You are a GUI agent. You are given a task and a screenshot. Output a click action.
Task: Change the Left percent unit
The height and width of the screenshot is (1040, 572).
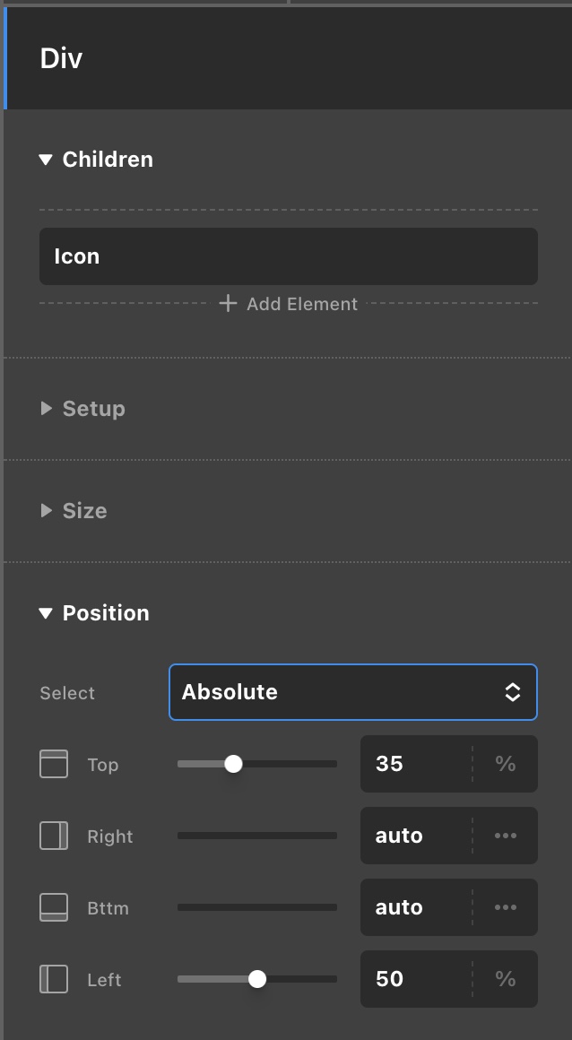506,979
